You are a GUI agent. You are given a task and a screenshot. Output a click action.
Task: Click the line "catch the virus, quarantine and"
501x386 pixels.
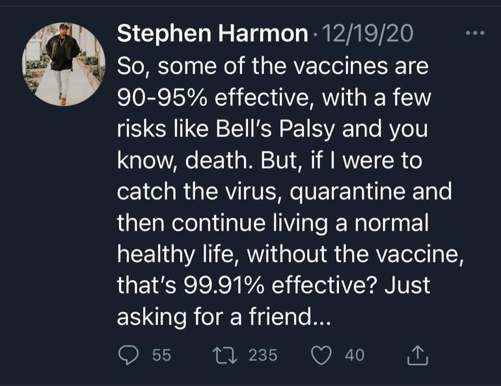284,191
